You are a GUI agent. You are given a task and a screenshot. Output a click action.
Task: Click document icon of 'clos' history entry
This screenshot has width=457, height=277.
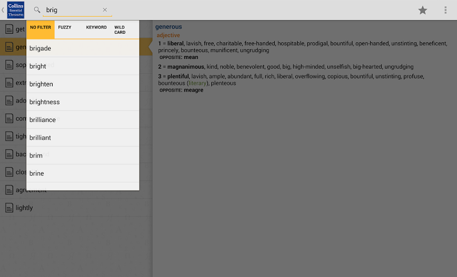pos(9,172)
